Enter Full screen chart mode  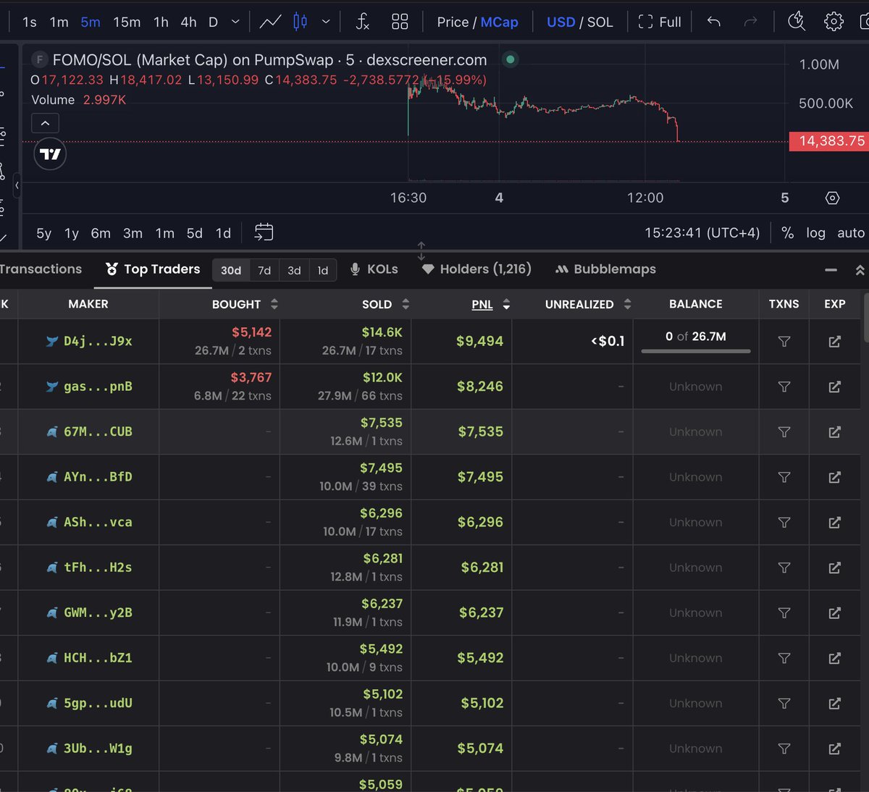tap(659, 22)
